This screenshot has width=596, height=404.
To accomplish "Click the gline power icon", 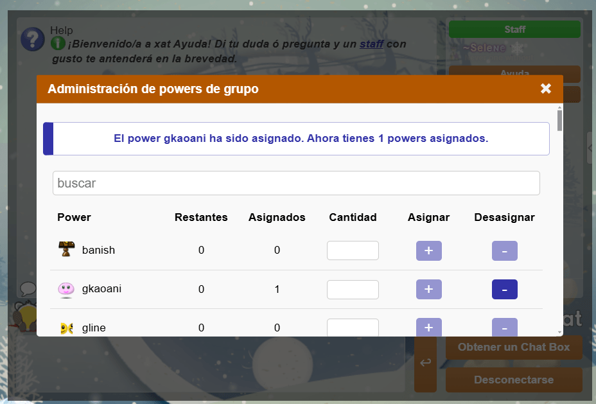I will tap(66, 328).
